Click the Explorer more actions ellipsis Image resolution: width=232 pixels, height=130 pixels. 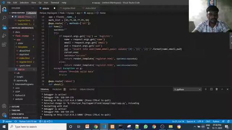point(33,8)
